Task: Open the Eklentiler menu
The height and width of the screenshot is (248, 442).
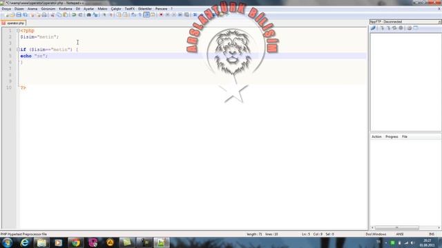Action: (x=145, y=9)
